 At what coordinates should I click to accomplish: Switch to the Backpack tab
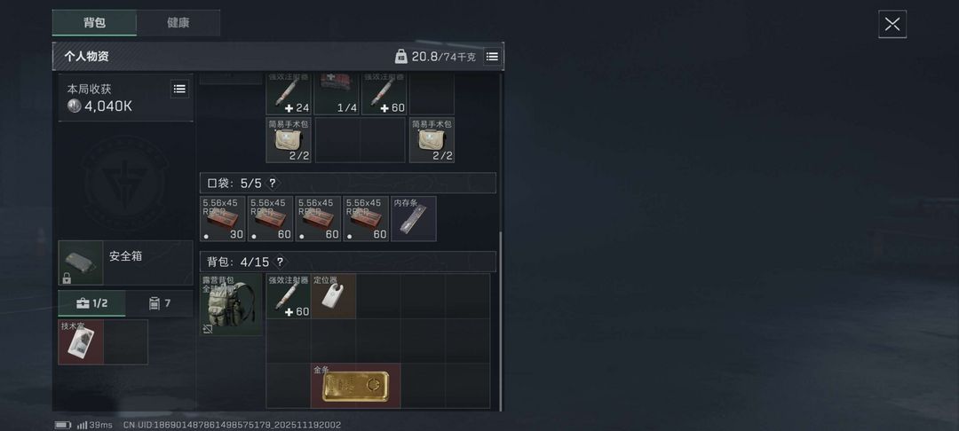[x=94, y=23]
